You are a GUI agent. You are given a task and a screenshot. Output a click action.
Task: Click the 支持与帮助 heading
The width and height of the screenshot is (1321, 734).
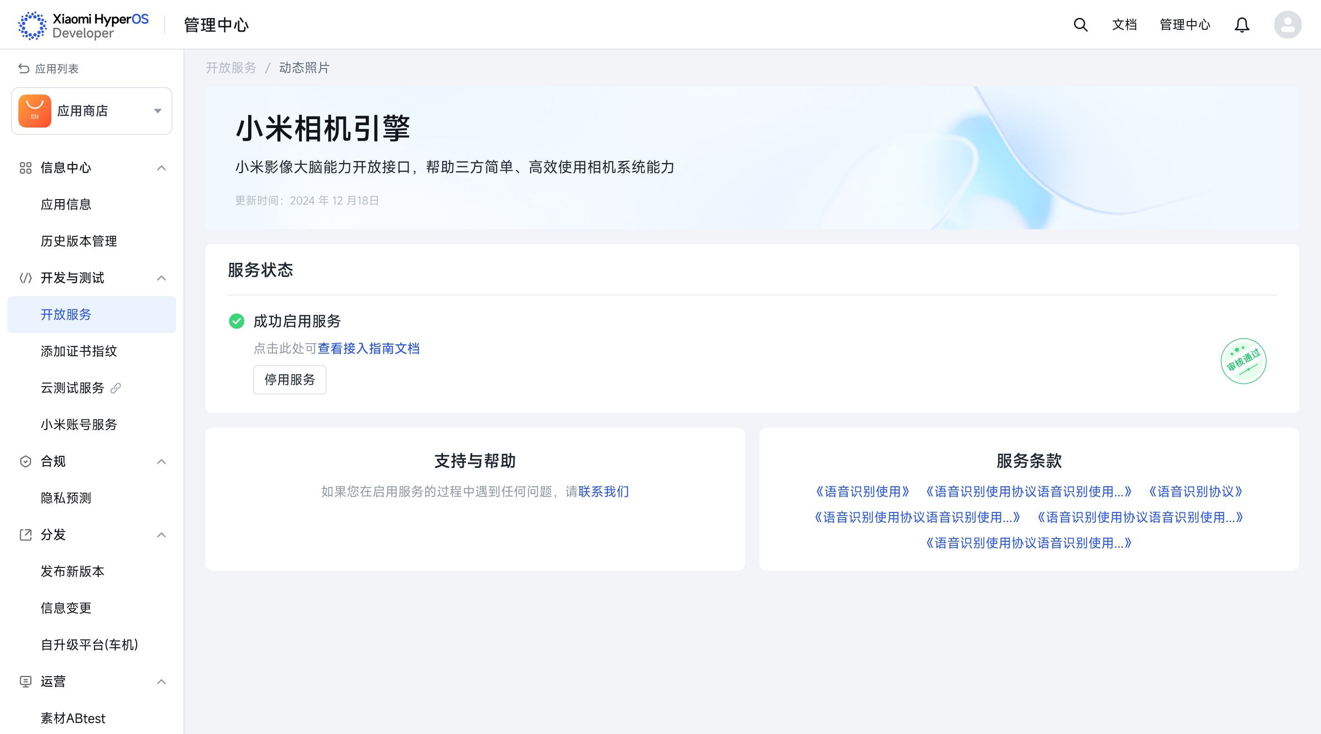[x=475, y=461]
